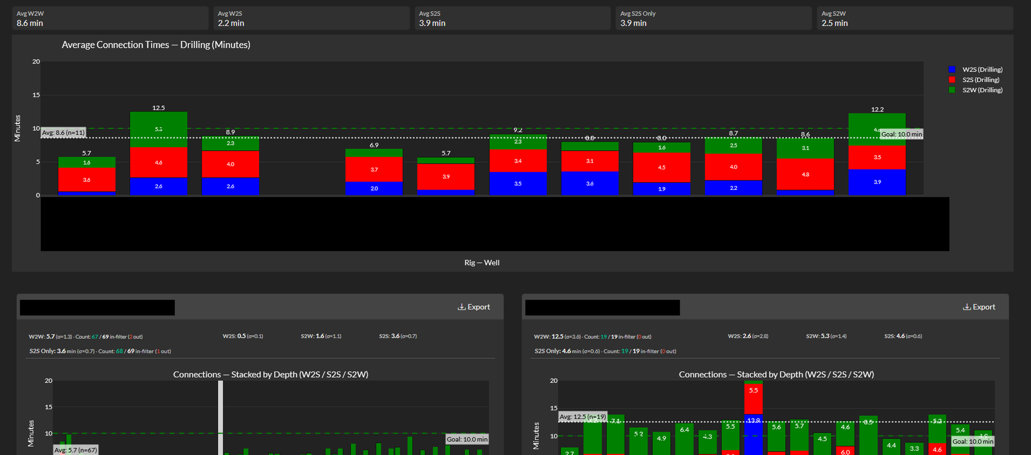Click the download icon beside right Export
This screenshot has width=1031, height=455.
pyautogui.click(x=967, y=307)
